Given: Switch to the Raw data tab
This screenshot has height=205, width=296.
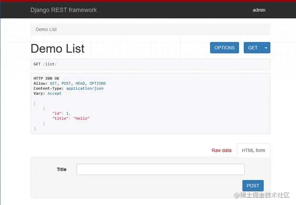Looking at the screenshot, I should [x=222, y=150].
